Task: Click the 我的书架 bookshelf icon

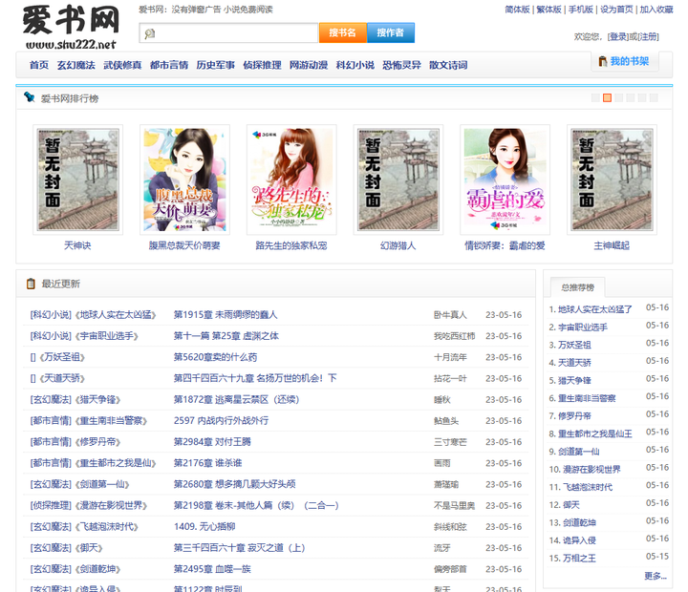Action: (x=602, y=61)
